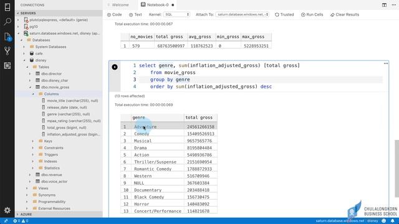
Task: Open the Kernel SQL dropdown
Action: [x=176, y=15]
